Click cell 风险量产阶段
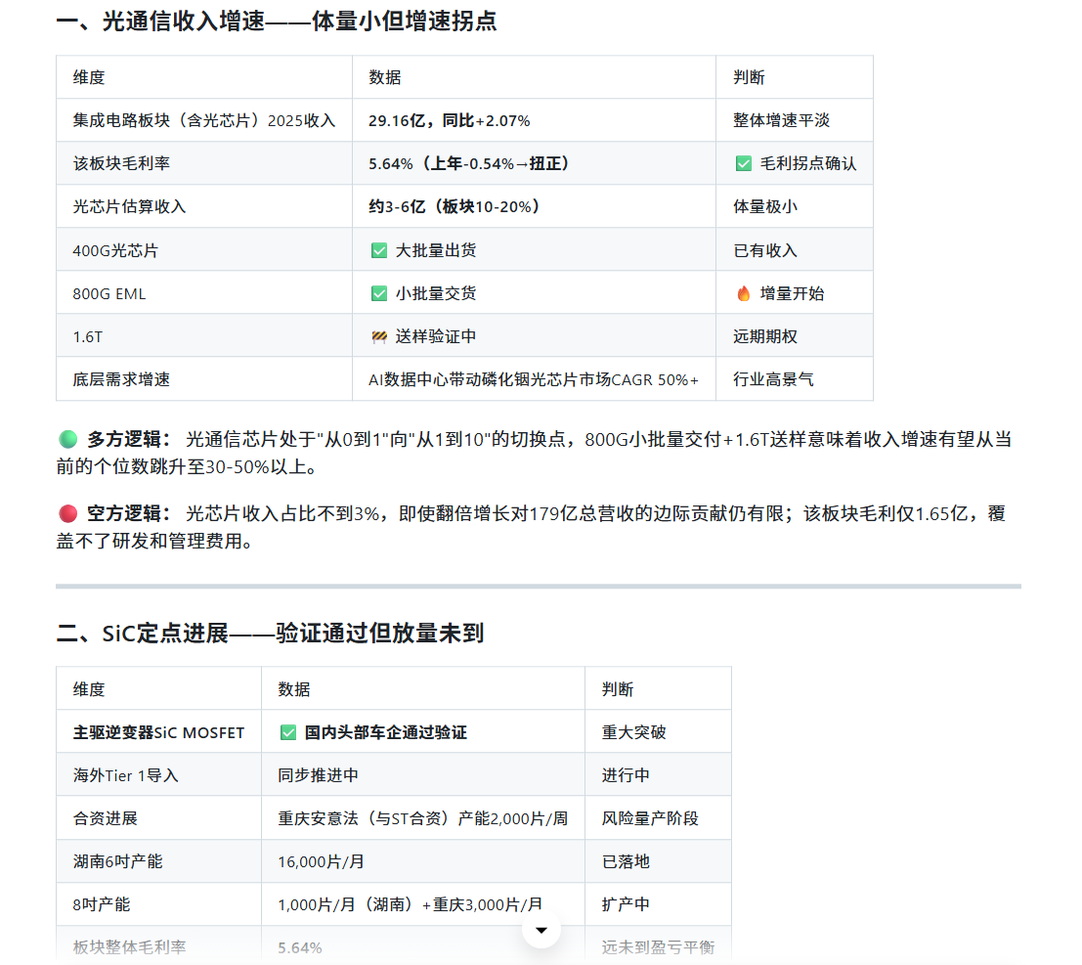 click(658, 818)
